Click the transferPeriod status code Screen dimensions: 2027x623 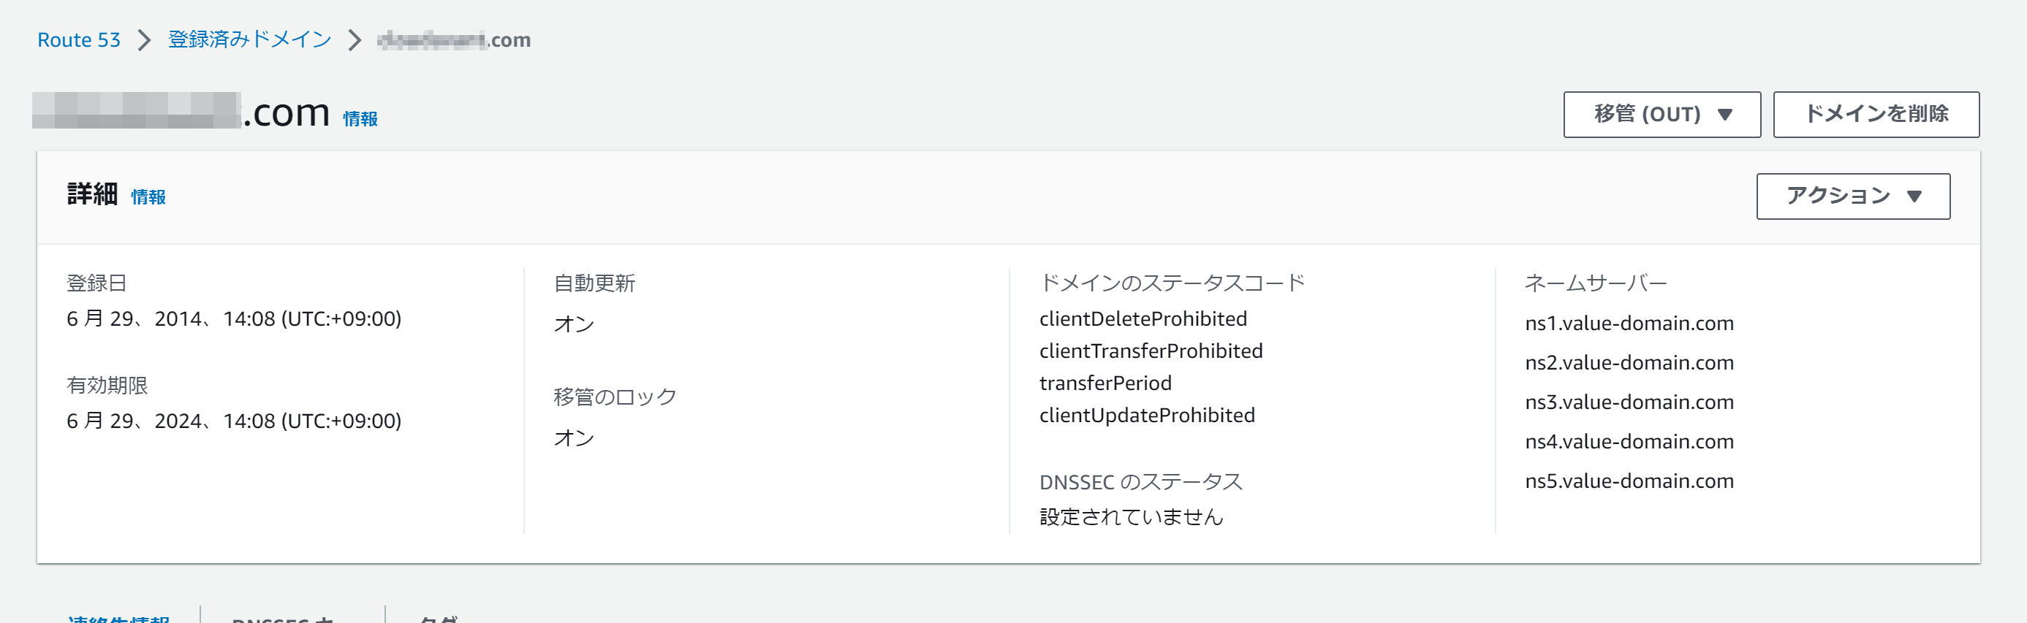coord(1105,383)
